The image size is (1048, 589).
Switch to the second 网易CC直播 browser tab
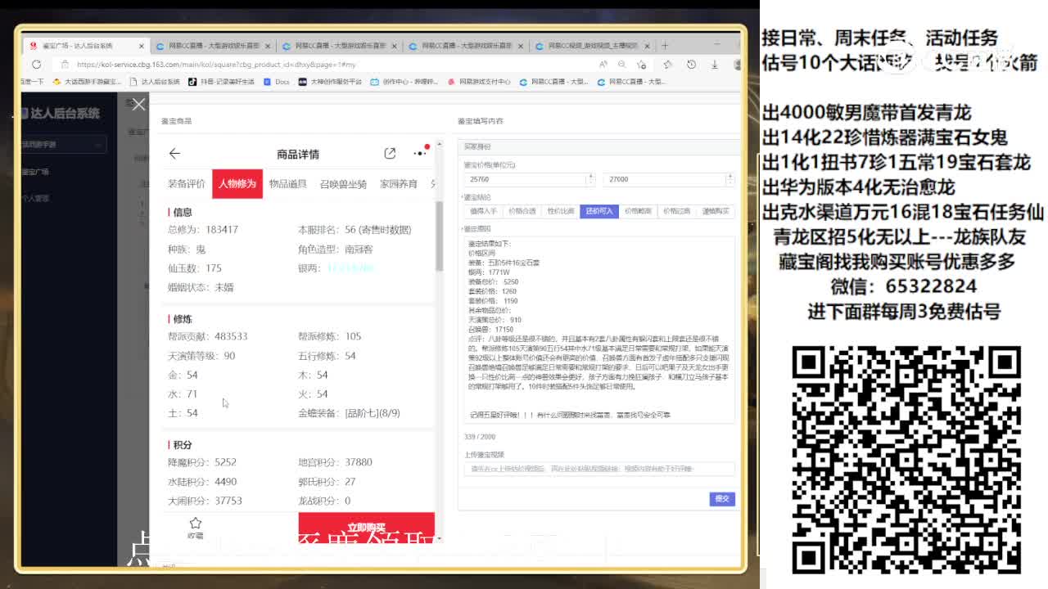click(341, 46)
